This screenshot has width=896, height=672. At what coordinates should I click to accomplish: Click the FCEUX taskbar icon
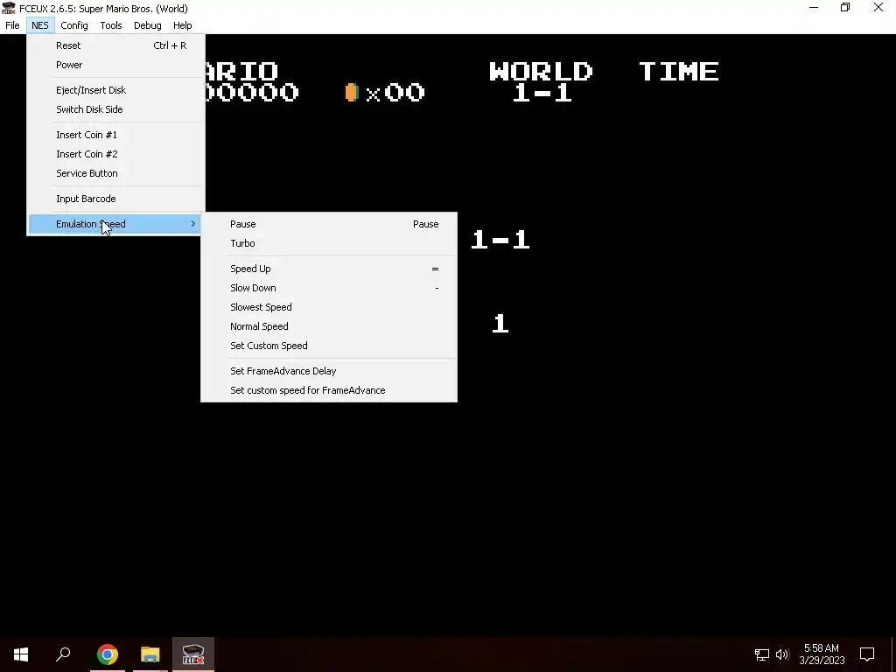(193, 654)
